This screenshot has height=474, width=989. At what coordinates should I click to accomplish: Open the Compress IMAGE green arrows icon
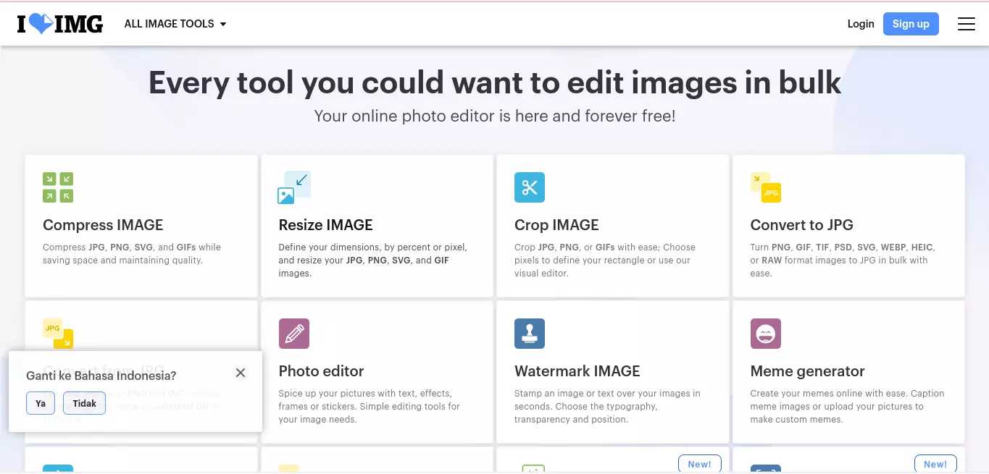click(58, 187)
